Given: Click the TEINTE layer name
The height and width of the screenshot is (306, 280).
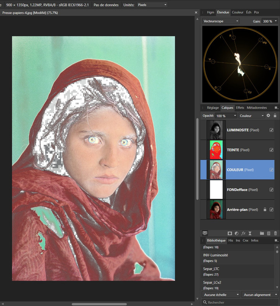Looking at the screenshot, I should [x=233, y=150].
